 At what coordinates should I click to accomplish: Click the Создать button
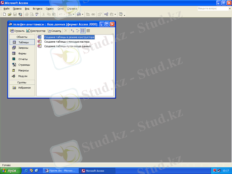[x=54, y=31]
